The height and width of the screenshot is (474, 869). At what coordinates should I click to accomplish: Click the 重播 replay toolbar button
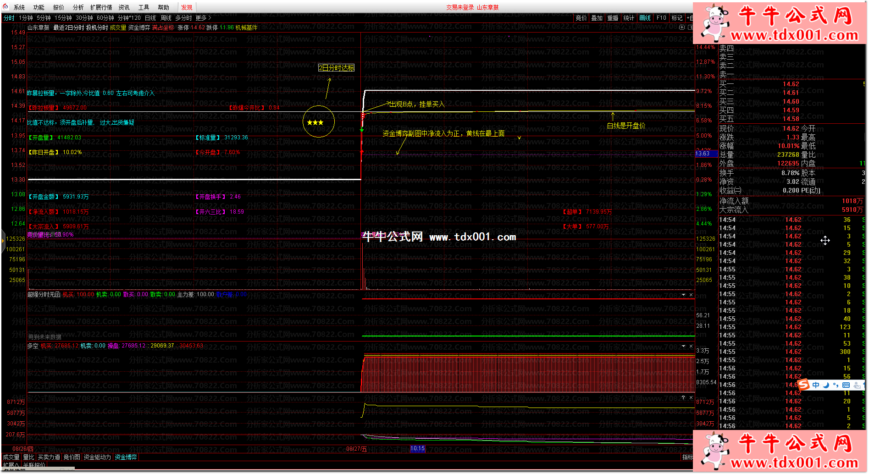coord(613,18)
